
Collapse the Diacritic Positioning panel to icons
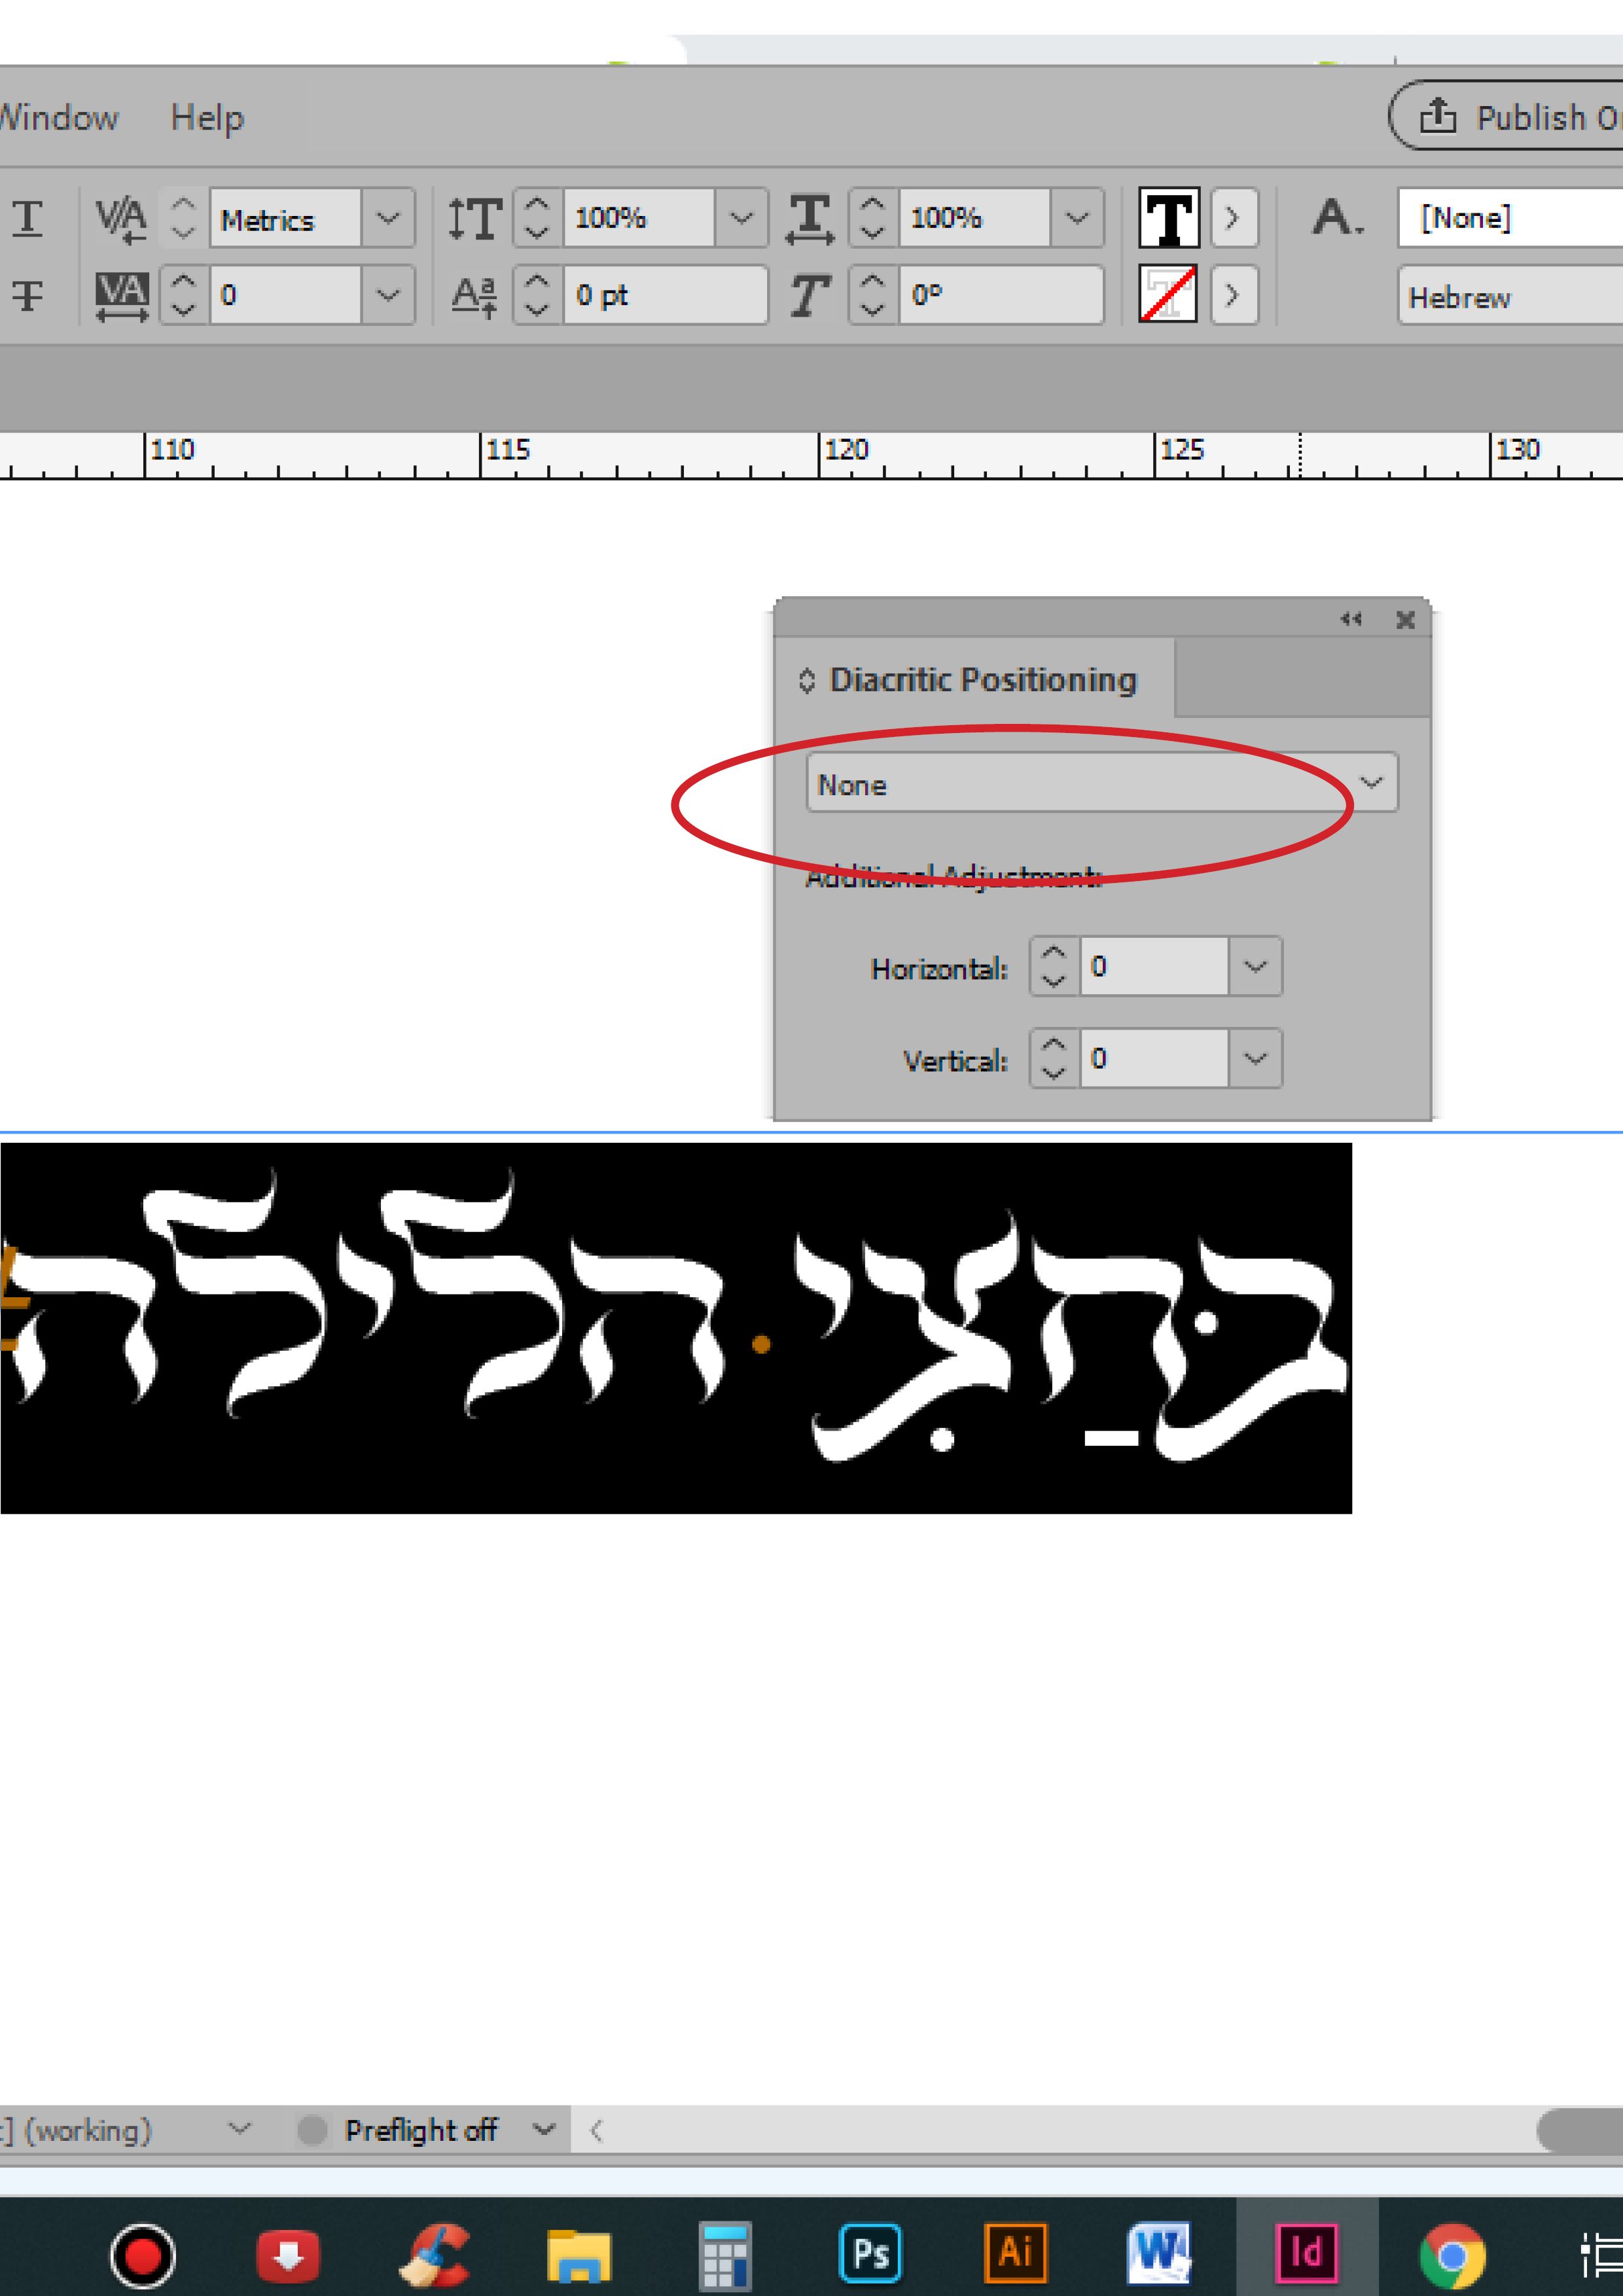click(1350, 619)
